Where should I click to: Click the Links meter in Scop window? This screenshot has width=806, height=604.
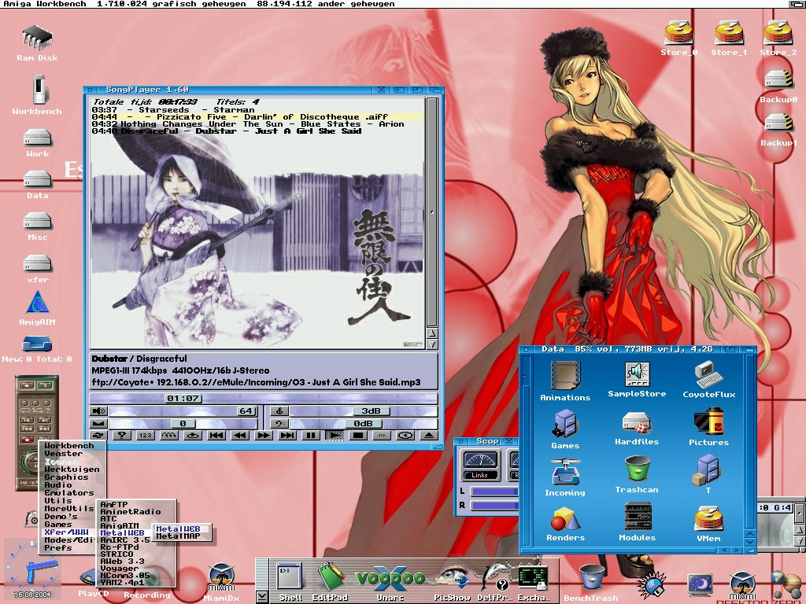click(x=480, y=466)
